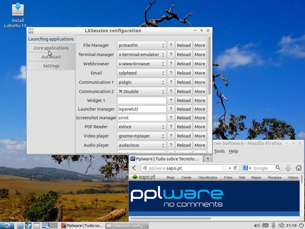Select the Launching applications tab

click(x=51, y=39)
